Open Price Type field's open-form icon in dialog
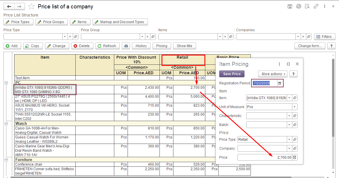Image resolution: width=339 pixels, height=178 pixels. pos(295,140)
